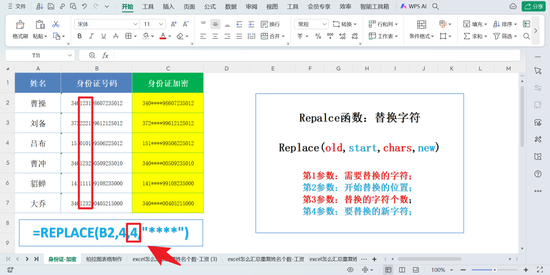Click the Undo arrow icon

[84, 6]
